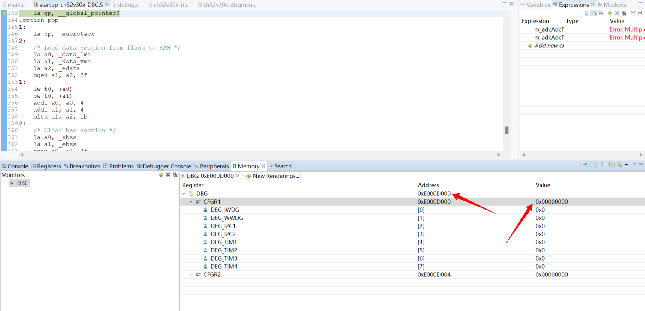Remove selected memory monitor X icon
Viewport: 645px width, 311px height.
(x=168, y=175)
